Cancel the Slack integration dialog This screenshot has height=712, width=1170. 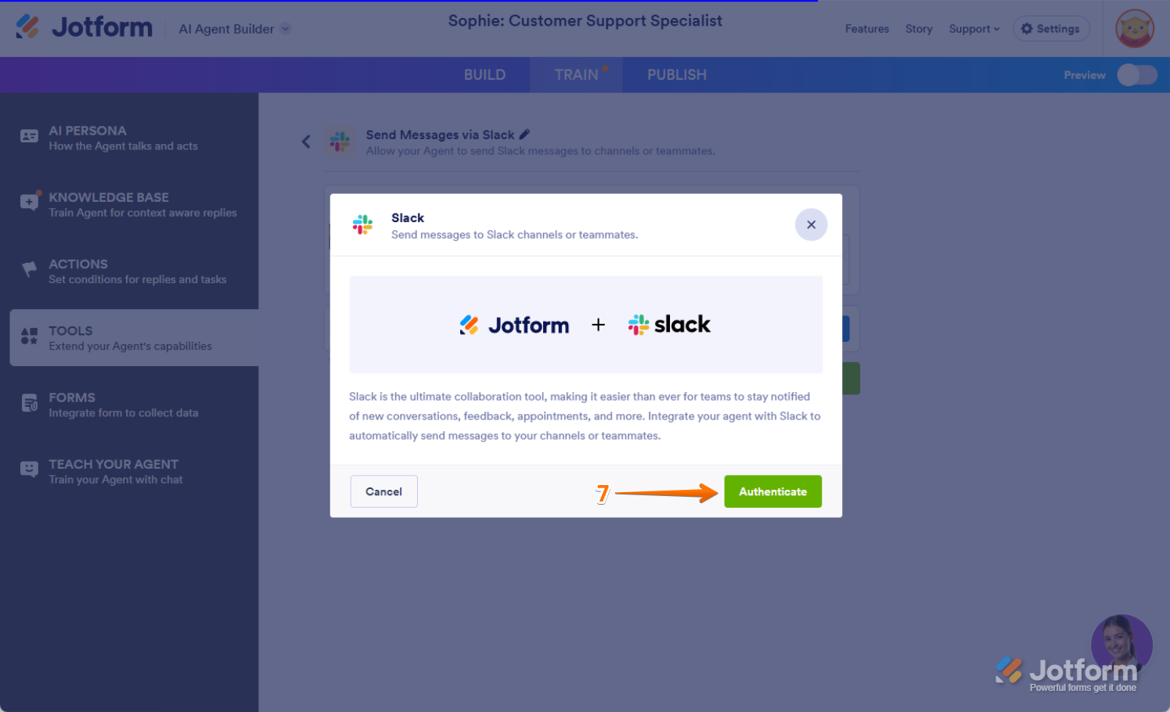[383, 491]
